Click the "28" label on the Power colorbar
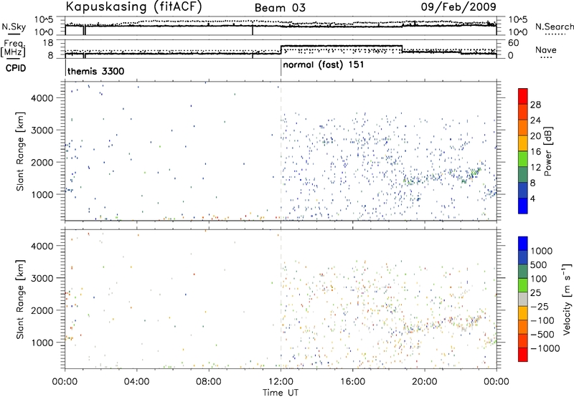 pyautogui.click(x=535, y=105)
